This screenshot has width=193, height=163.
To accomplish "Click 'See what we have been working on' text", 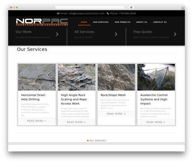I will [33, 37].
